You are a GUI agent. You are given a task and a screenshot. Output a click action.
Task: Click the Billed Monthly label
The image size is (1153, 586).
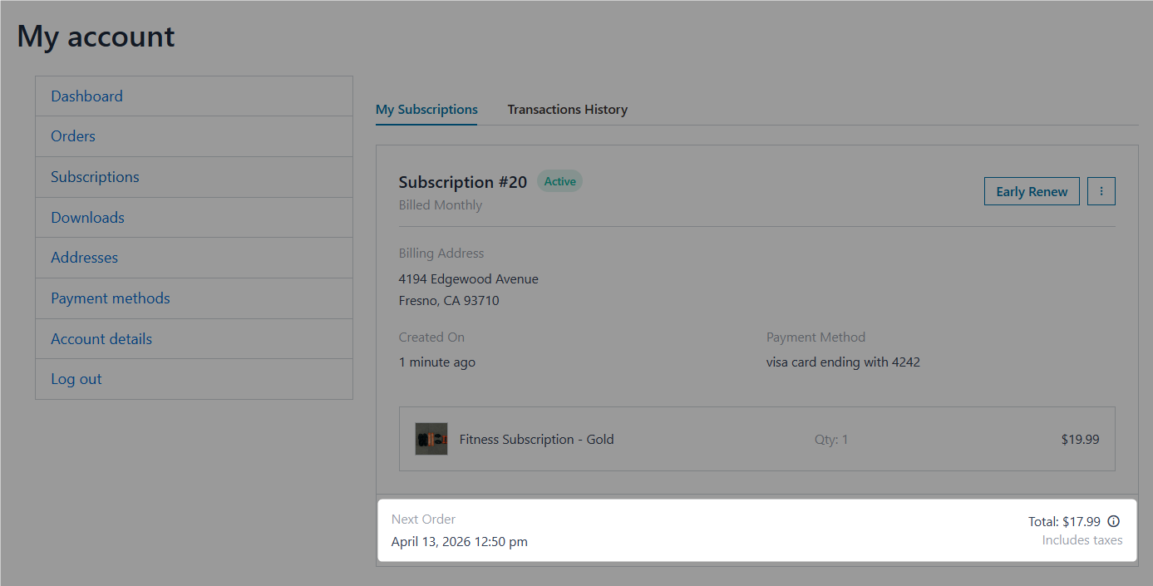[x=441, y=204]
